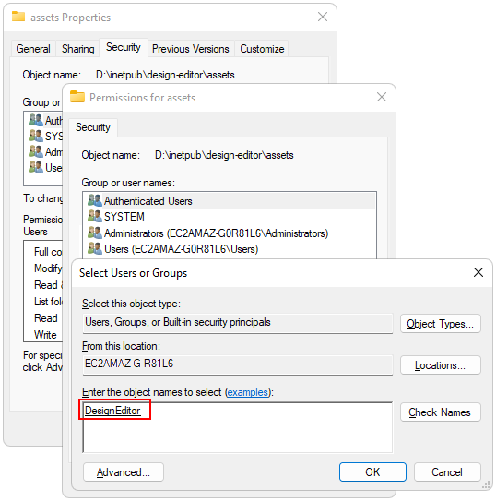The width and height of the screenshot is (496, 501).
Task: Close the Permissions for assets dialog
Action: point(382,97)
